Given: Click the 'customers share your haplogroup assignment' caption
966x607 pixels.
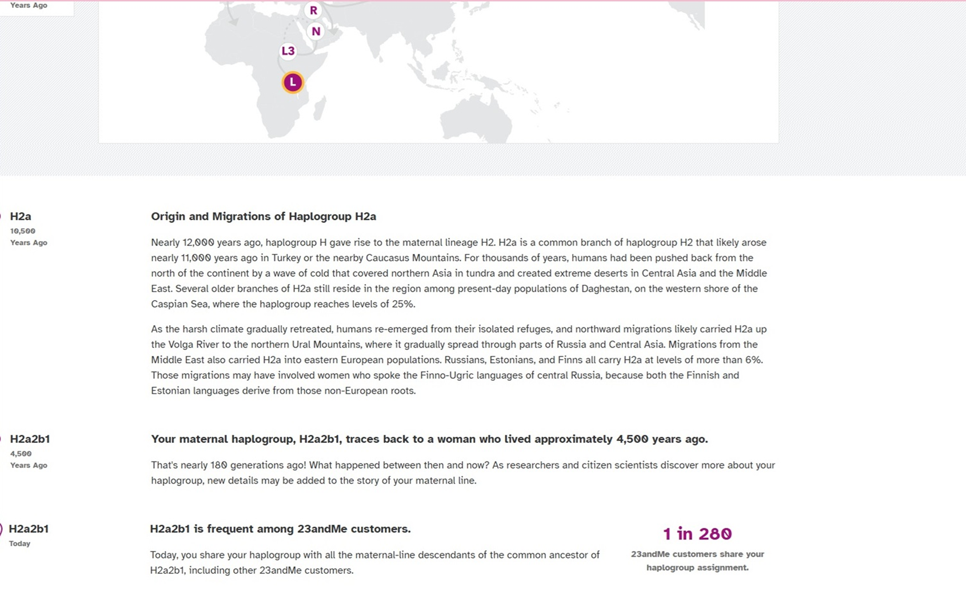Looking at the screenshot, I should click(697, 561).
